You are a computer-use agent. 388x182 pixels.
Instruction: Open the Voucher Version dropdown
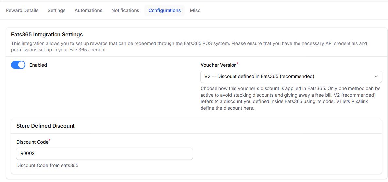[x=291, y=77]
